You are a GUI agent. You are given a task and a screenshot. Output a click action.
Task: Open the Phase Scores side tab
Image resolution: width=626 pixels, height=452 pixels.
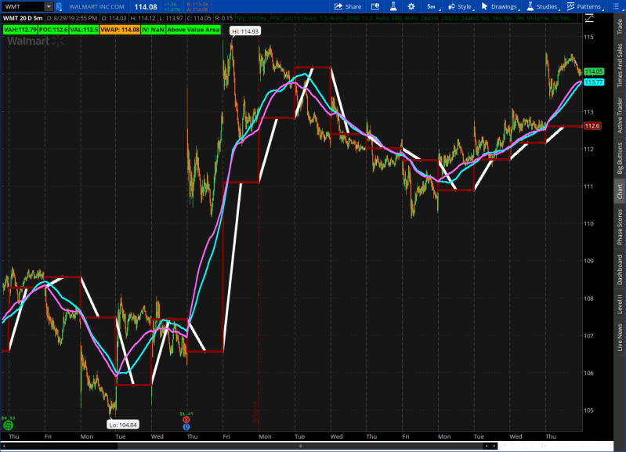[x=619, y=227]
